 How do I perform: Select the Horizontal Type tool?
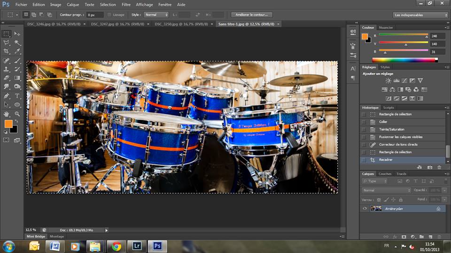click(x=17, y=96)
